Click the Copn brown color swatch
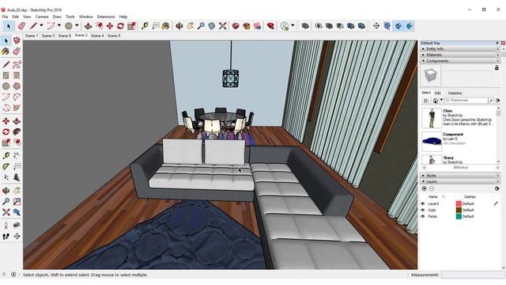The image size is (506, 285). pos(459,210)
